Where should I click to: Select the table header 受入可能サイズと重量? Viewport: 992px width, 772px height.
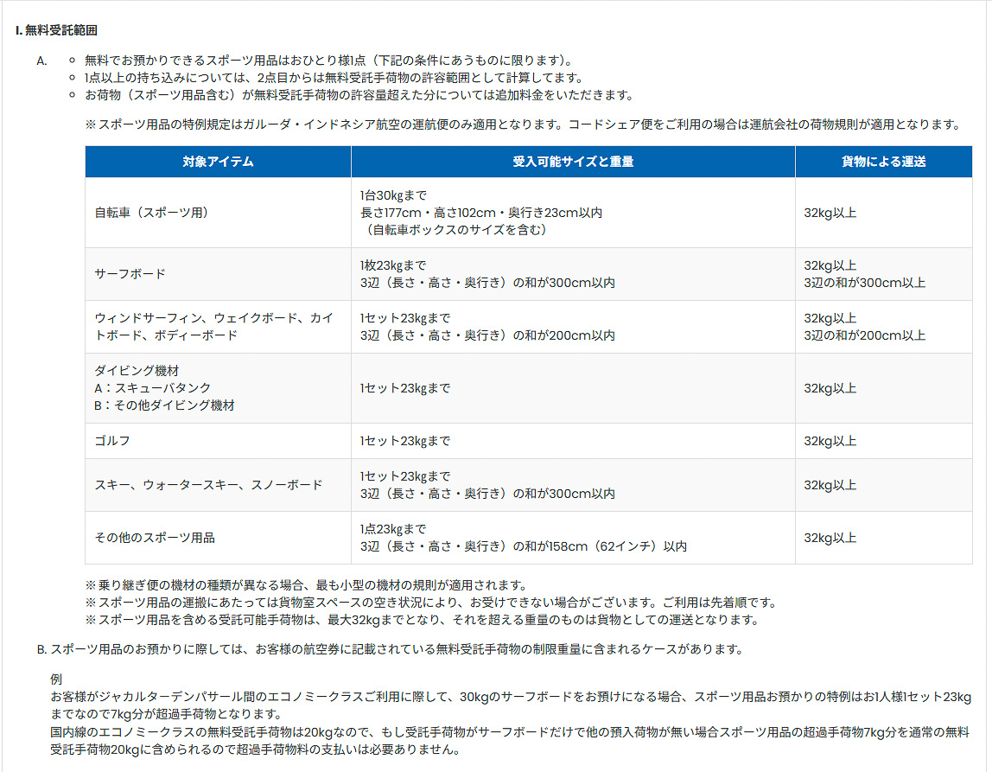point(572,161)
